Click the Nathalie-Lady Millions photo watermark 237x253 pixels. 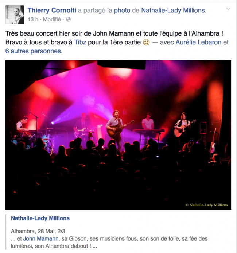207,205
